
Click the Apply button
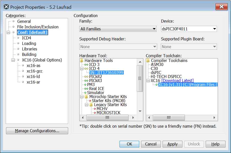(x=172, y=144)
